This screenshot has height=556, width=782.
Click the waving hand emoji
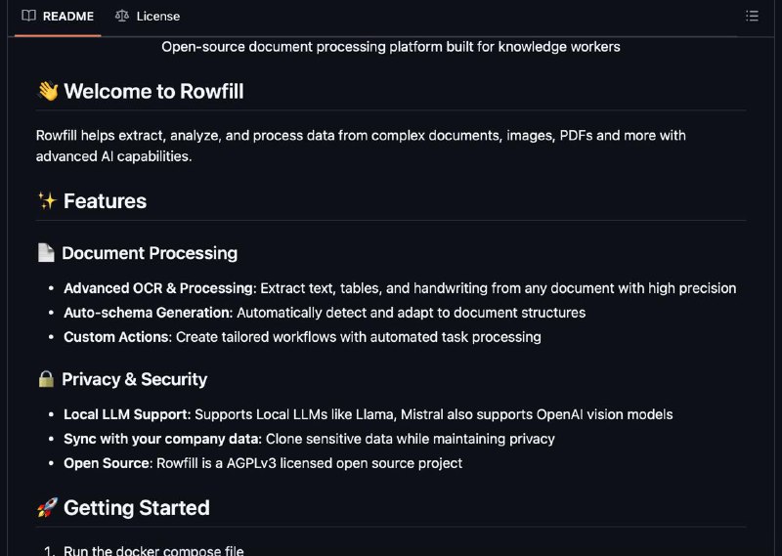click(48, 91)
